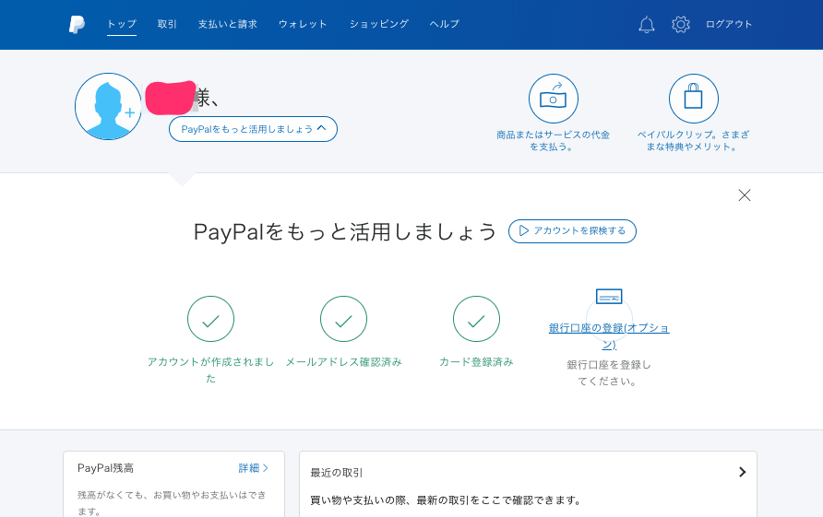This screenshot has height=517, width=823.
Task: Click the アカウントを探検する button
Action: pyautogui.click(x=572, y=231)
